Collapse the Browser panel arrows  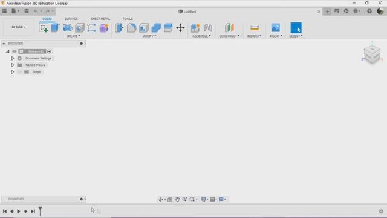point(4,44)
